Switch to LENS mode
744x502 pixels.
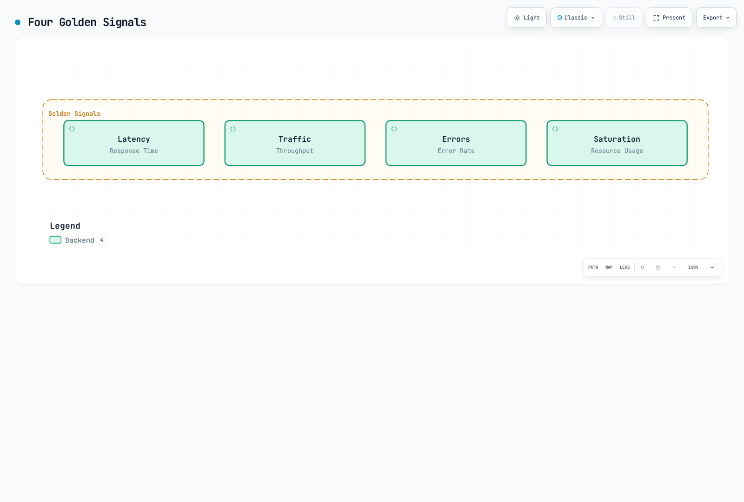[625, 268]
